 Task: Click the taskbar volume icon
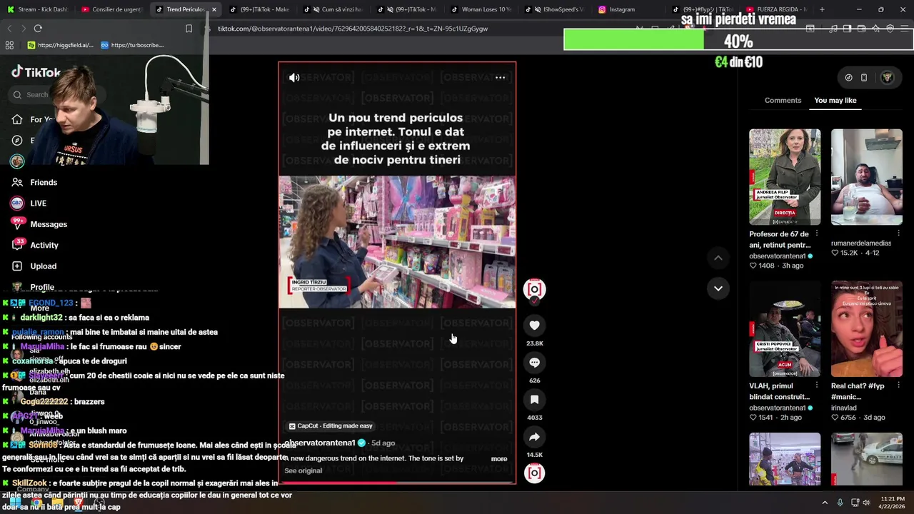pos(866,503)
